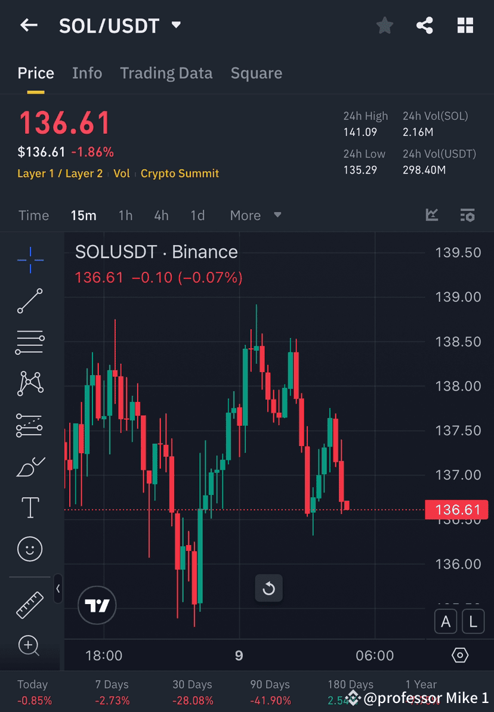Open the share options icon
This screenshot has height=712, width=494.
pyautogui.click(x=425, y=25)
